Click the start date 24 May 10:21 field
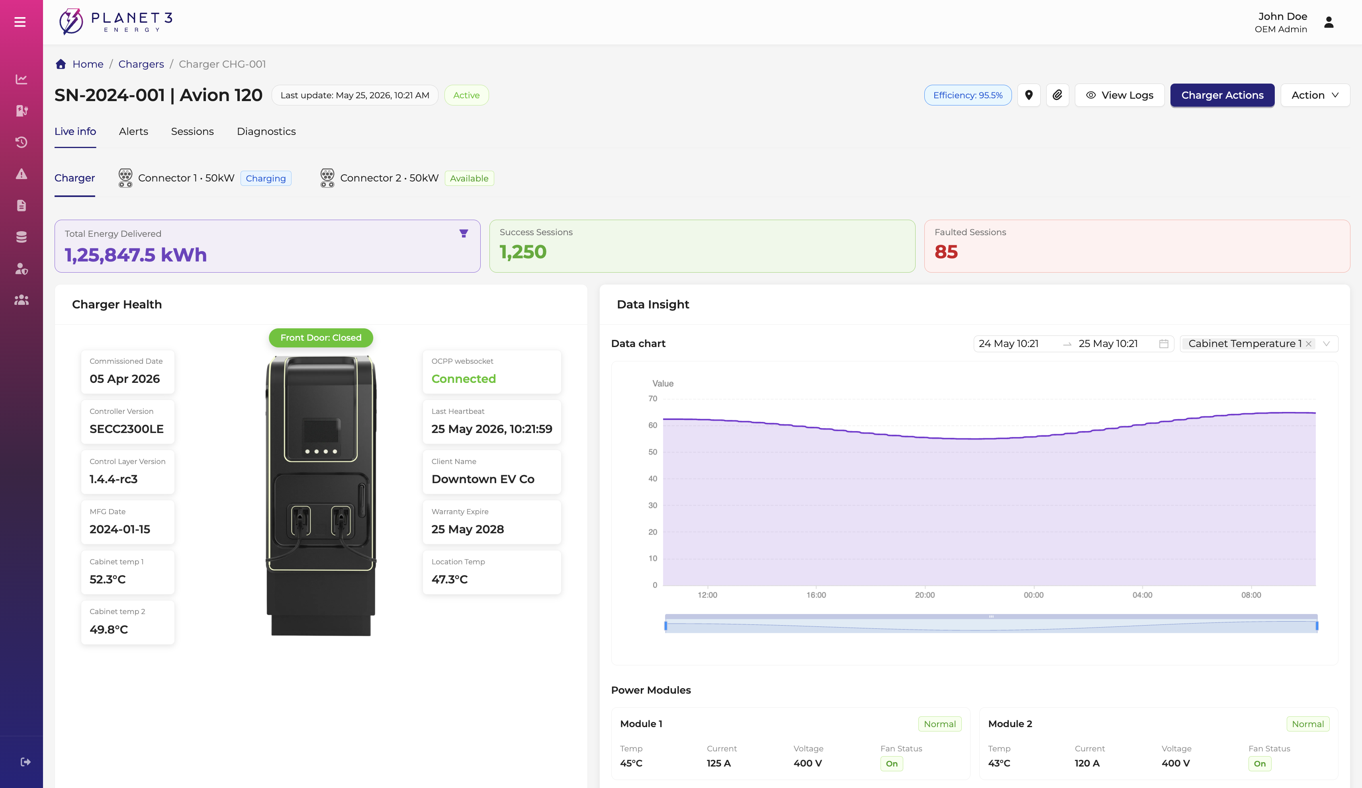The width and height of the screenshot is (1362, 788). [1008, 343]
